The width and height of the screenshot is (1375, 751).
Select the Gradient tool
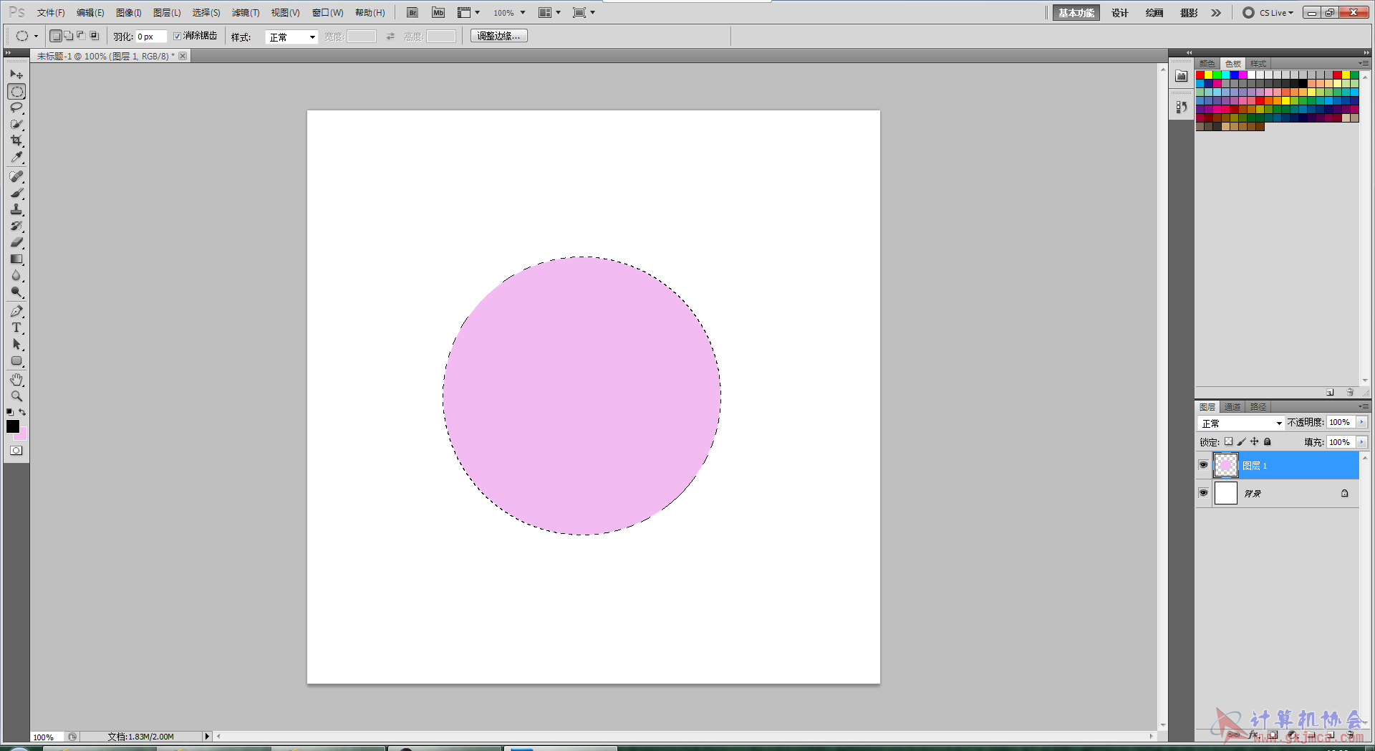[16, 259]
